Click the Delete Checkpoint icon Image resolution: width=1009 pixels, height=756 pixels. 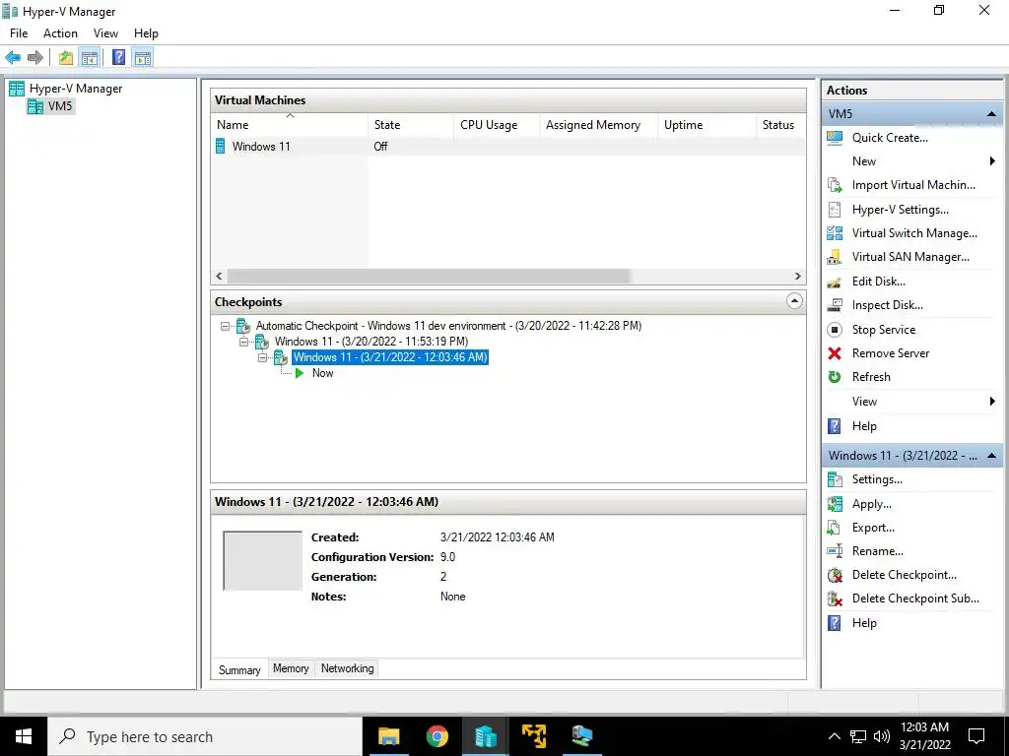835,575
